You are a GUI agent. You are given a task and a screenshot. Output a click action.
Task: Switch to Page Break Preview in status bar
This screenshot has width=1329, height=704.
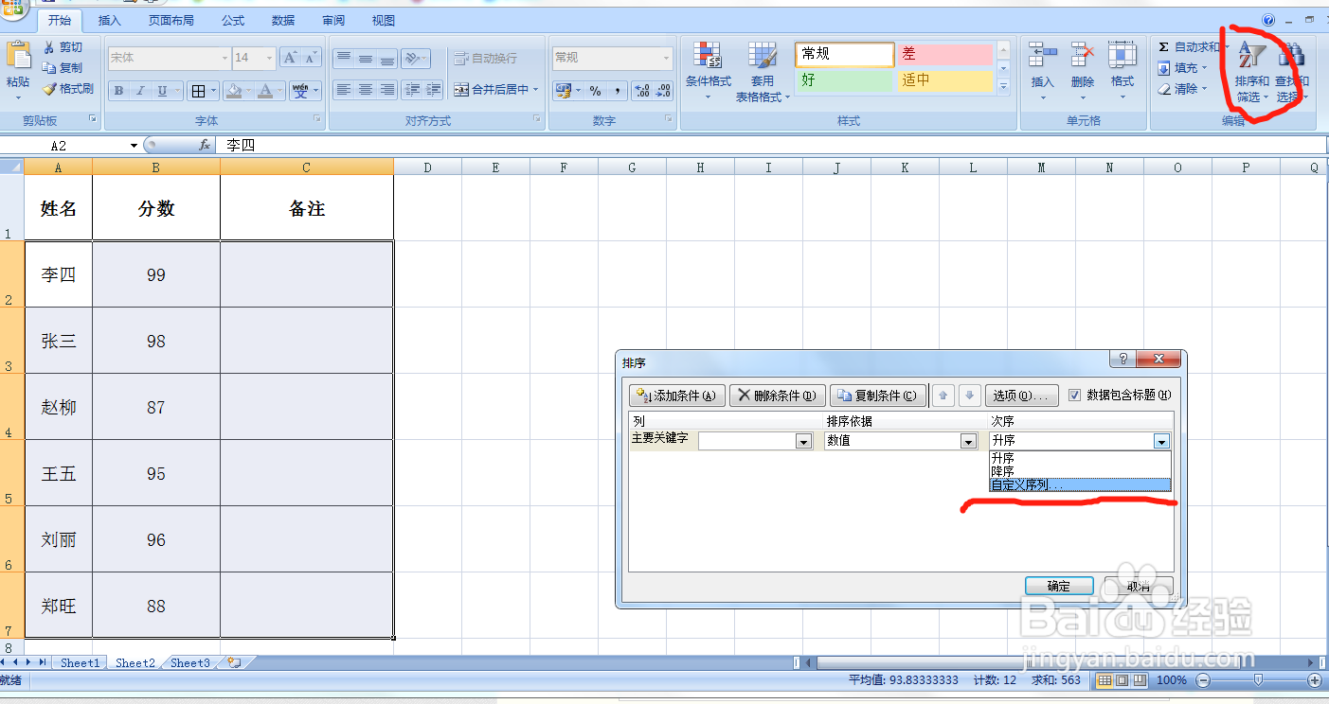pyautogui.click(x=1140, y=680)
